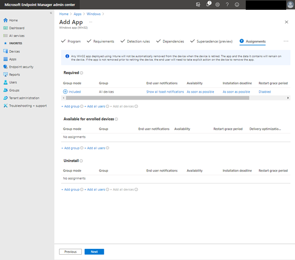
Task: Open the settings gear icon
Action: [217, 4]
